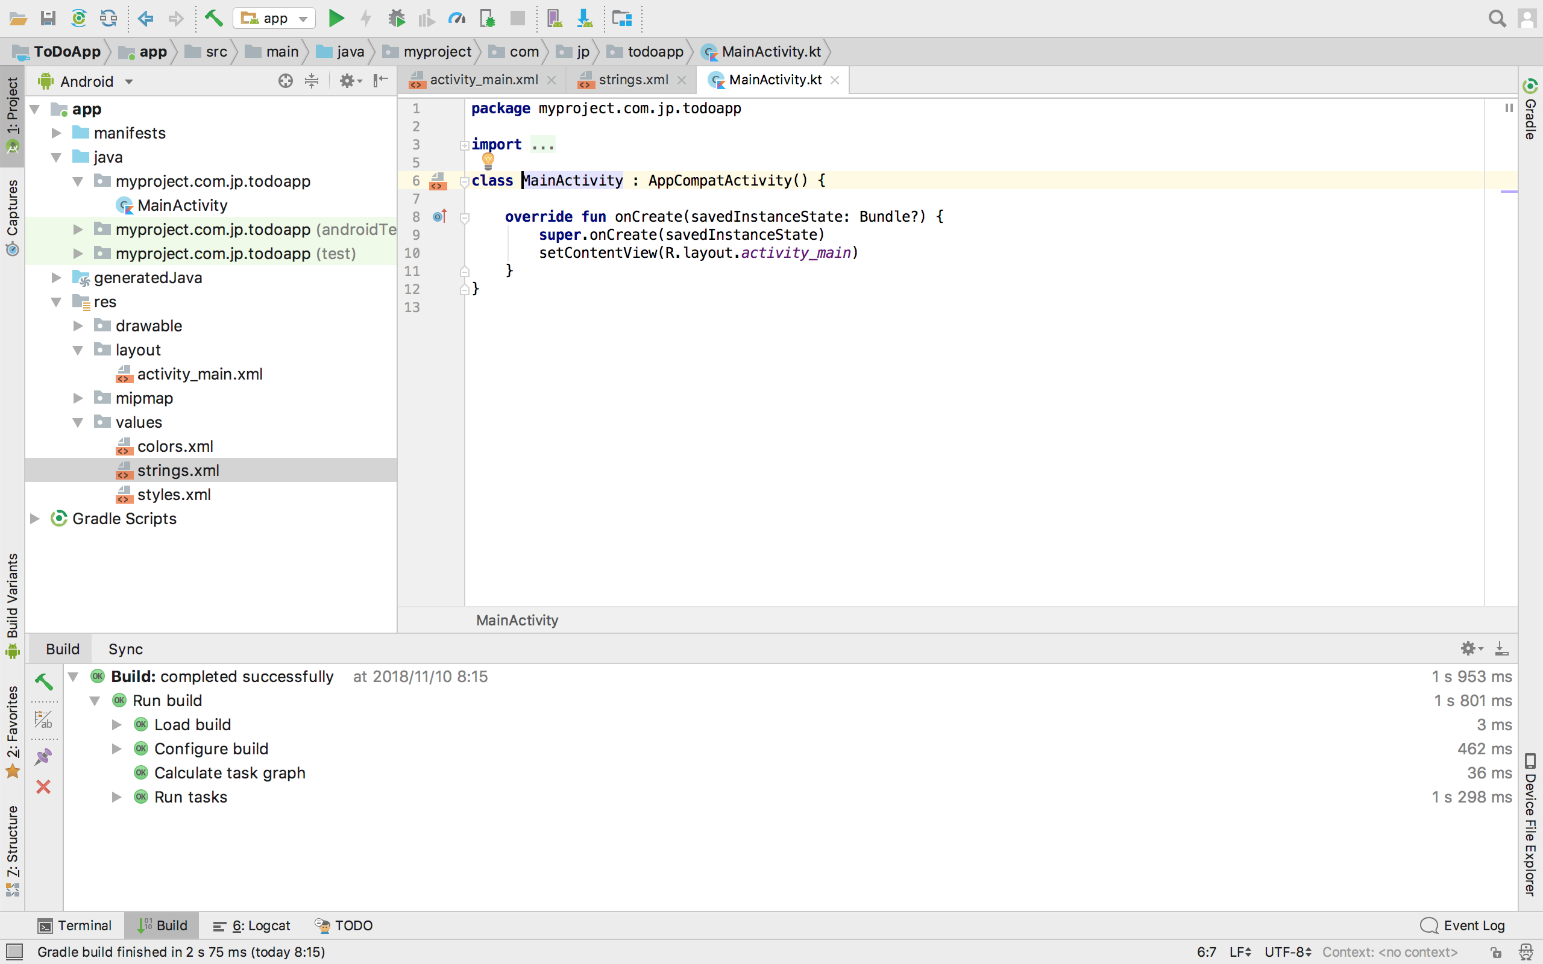Screen dimensions: 1543x964
Task: Toggle Z: Structure side panel
Action: pyautogui.click(x=12, y=851)
